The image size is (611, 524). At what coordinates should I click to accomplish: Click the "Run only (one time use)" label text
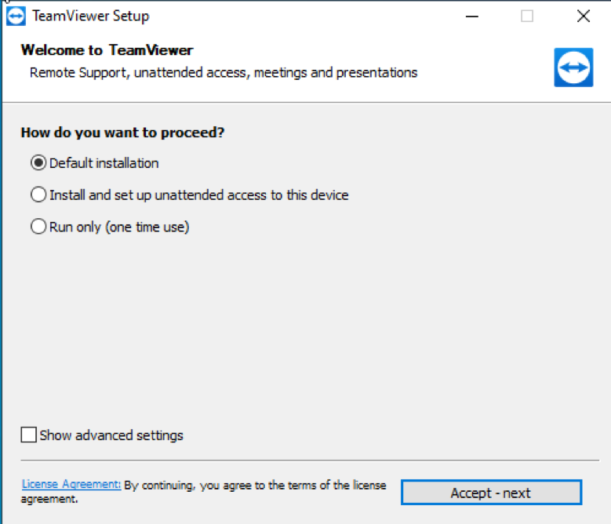click(119, 227)
